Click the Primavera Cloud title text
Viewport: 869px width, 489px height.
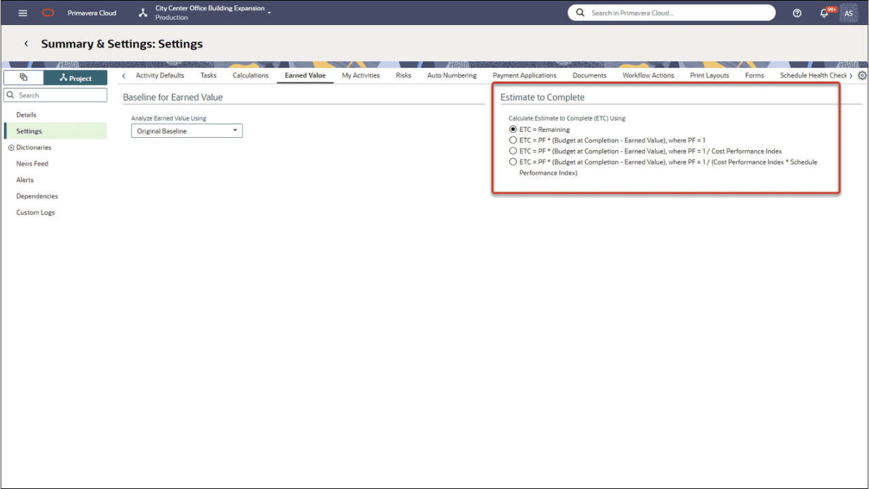[92, 13]
